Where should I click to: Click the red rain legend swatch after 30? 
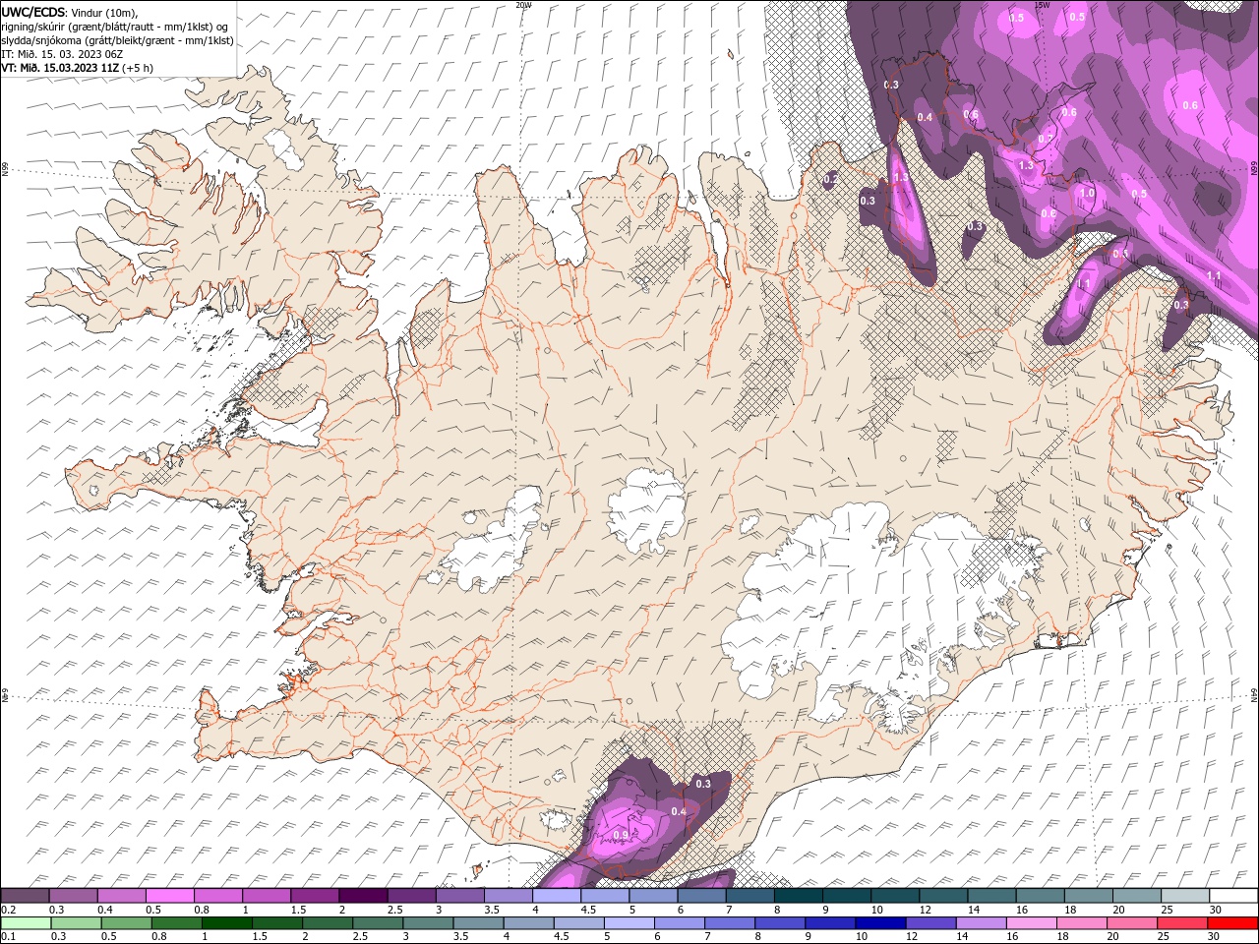click(x=1233, y=923)
